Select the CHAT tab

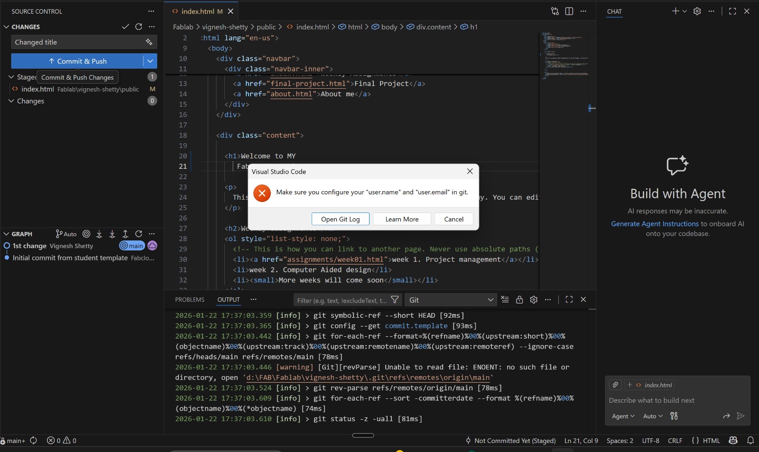614,11
